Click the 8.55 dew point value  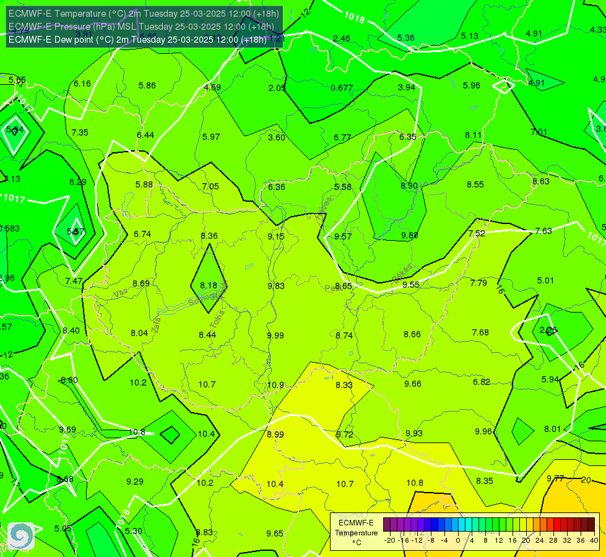(x=475, y=185)
